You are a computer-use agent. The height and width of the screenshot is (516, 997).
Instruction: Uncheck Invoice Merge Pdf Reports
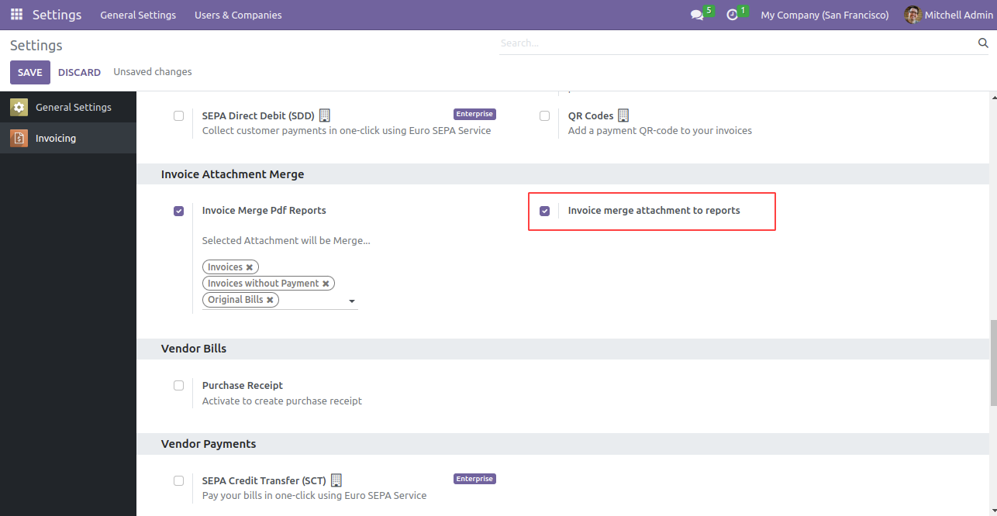179,211
